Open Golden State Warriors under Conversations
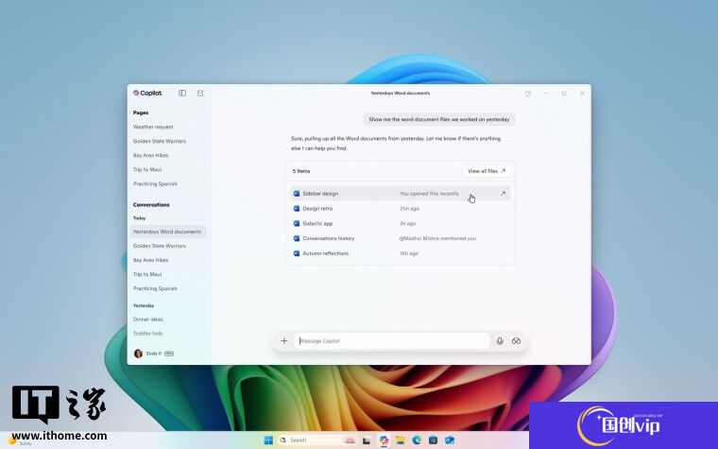The height and width of the screenshot is (449, 718). point(160,246)
